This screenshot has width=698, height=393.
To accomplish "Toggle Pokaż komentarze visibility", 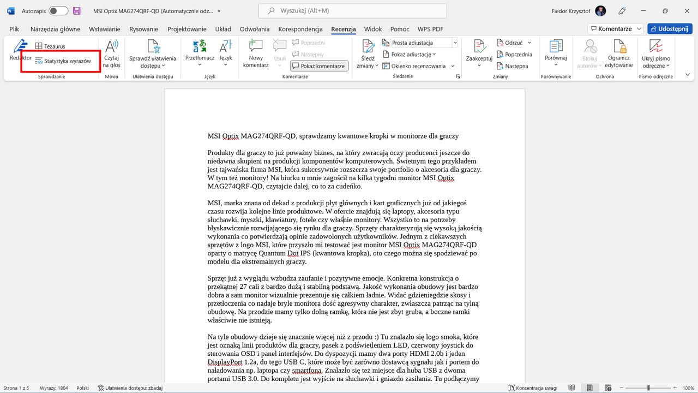I will coord(319,65).
